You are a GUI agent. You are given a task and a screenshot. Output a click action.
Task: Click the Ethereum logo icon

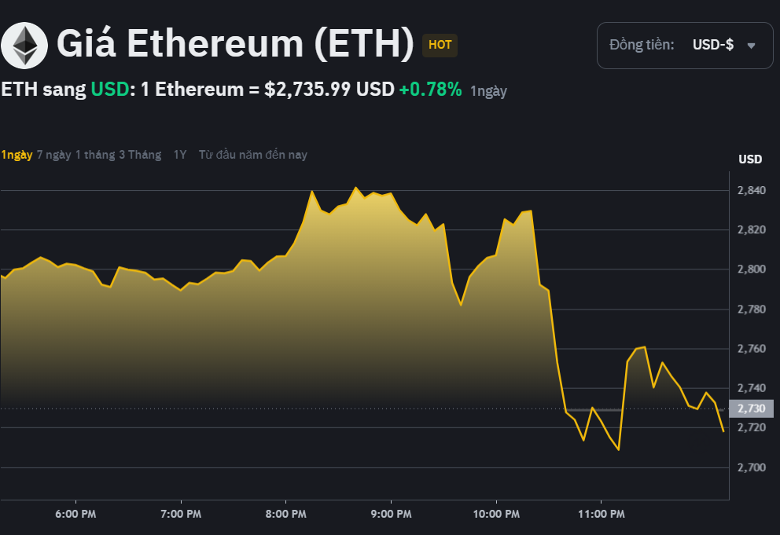click(24, 45)
